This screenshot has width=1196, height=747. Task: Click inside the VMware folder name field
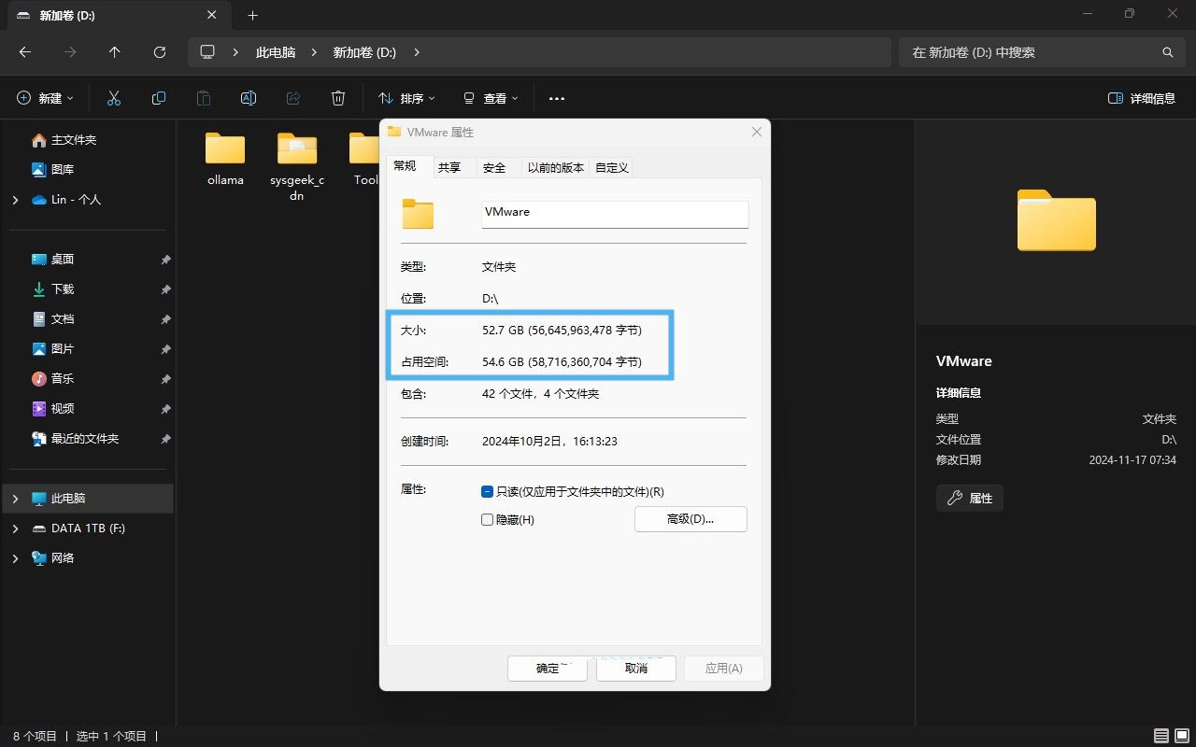coord(614,214)
